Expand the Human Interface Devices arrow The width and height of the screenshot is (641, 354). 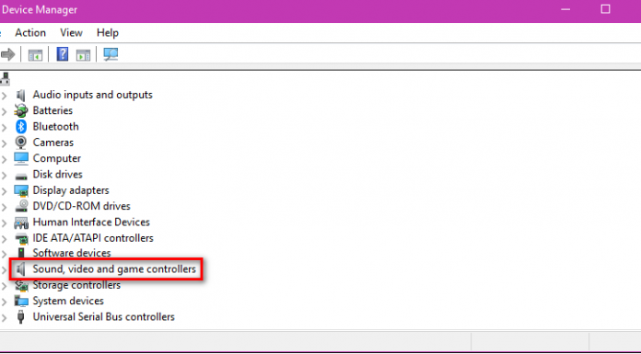4,223
